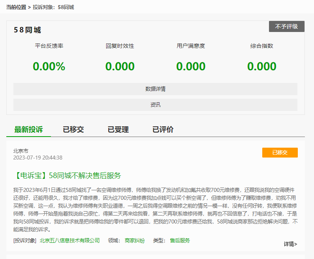The image size is (314, 259).
Task: Click the 资讯 button
Action: pyautogui.click(x=155, y=105)
